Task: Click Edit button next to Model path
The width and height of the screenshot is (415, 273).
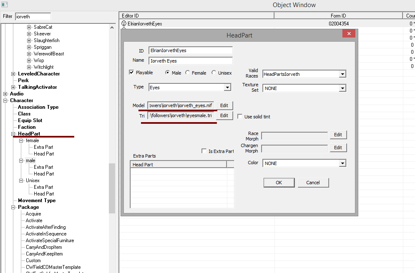Action: (x=224, y=105)
